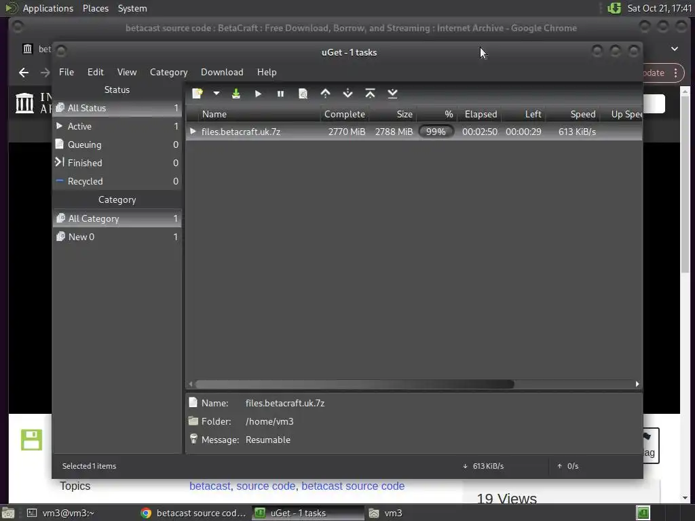Move selected download to bottom

tap(393, 94)
